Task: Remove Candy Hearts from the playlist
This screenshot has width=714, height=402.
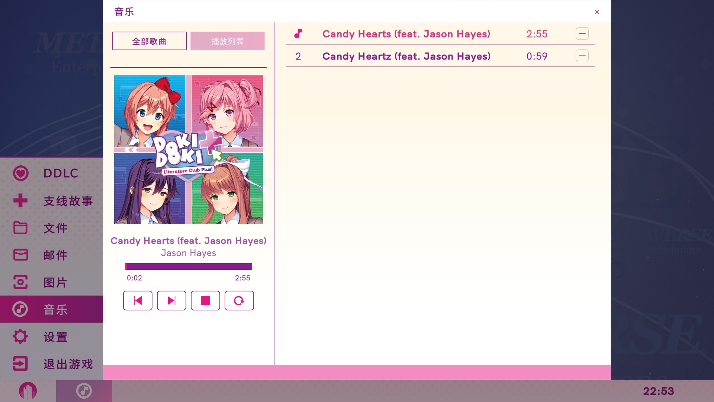Action: coord(582,33)
